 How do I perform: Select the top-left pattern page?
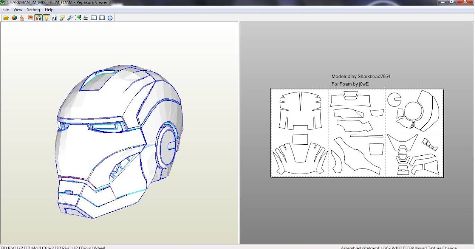[300, 111]
